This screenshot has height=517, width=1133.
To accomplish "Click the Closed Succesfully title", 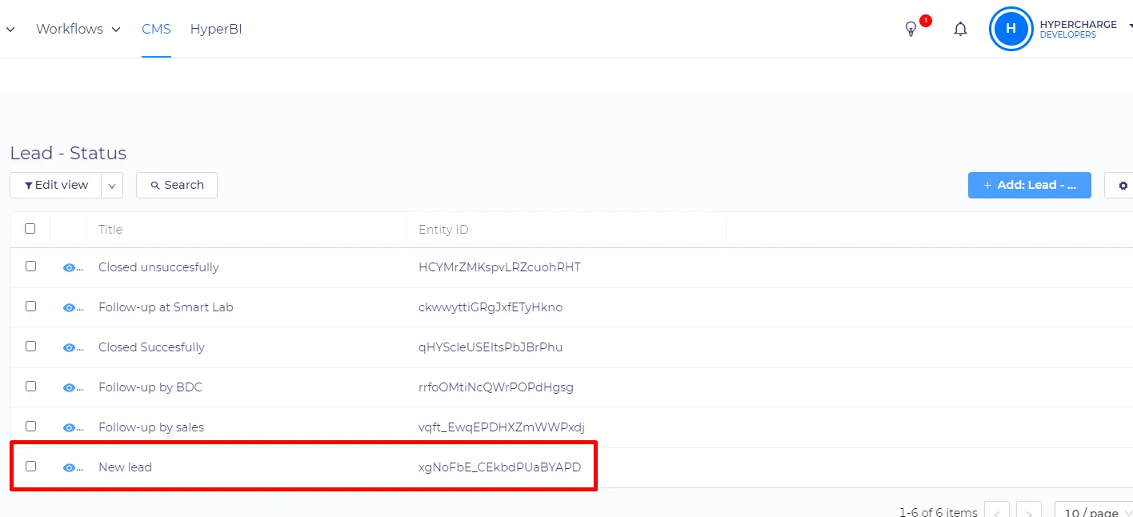I will tap(151, 347).
